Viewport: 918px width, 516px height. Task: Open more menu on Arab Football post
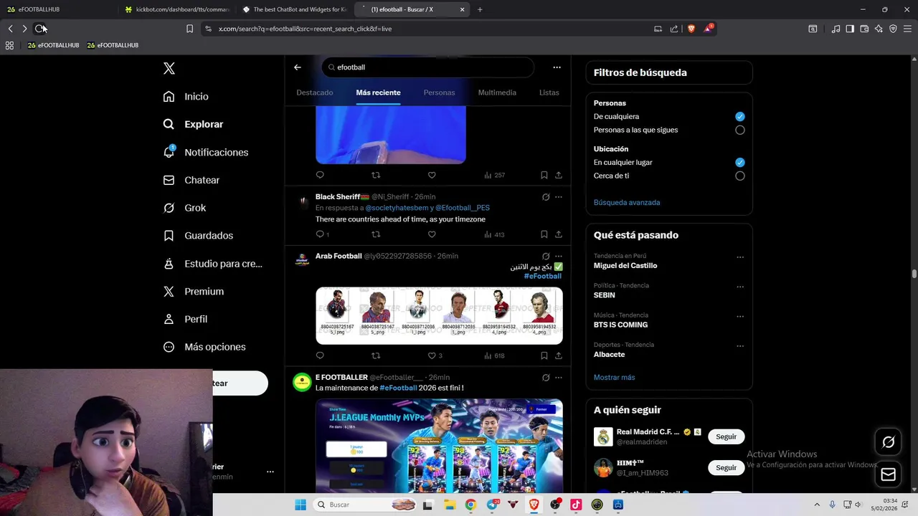point(559,256)
